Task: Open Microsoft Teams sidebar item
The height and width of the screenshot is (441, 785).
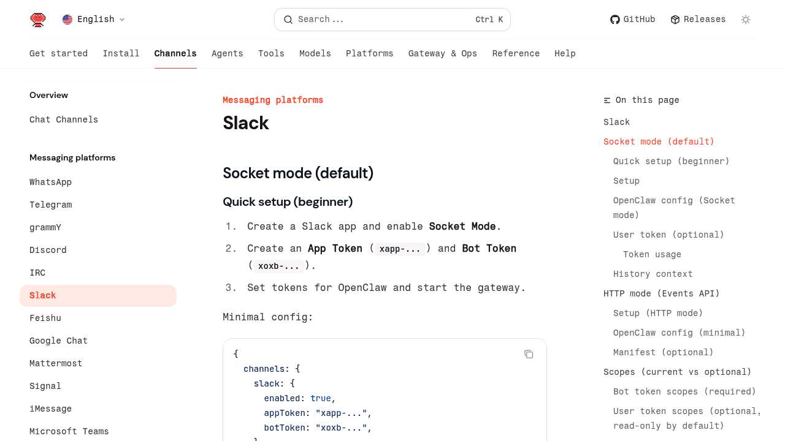Action: tap(69, 431)
